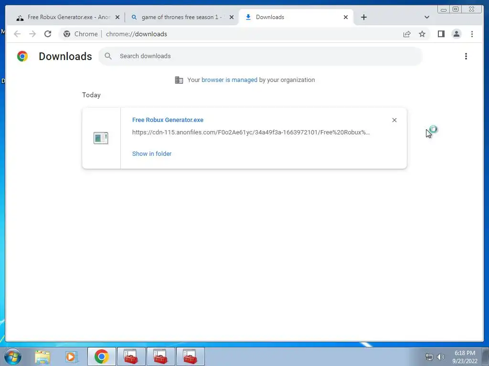Bookmark this tab with the star icon
Viewport: 489px width, 366px height.
[422, 34]
